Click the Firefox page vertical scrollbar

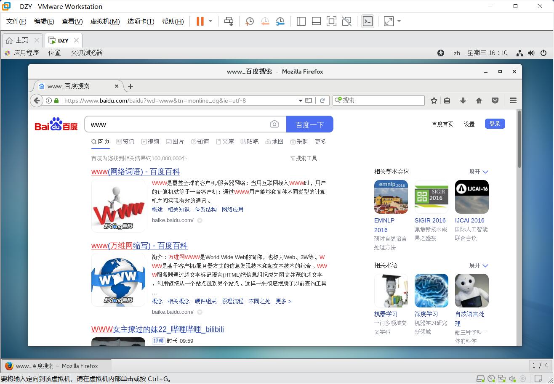pos(519,139)
